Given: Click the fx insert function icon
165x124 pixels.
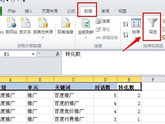Looking at the screenshot, I should 58,54.
